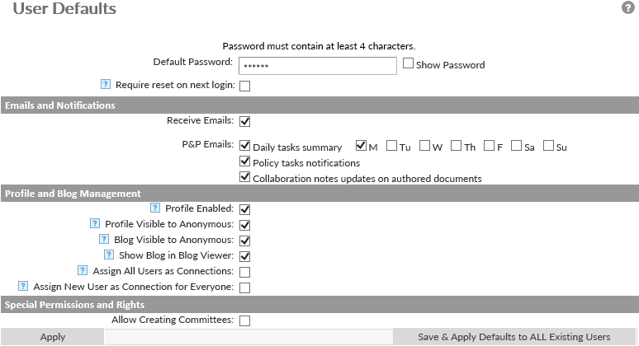Click Save & Apply Defaults to ALL Existing Users
Viewport: 639px width, 346px height.
point(514,337)
